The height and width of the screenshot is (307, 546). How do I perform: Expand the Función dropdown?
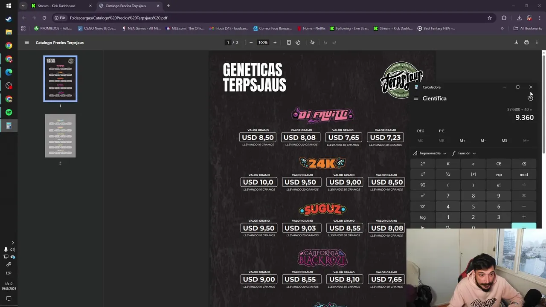464,153
